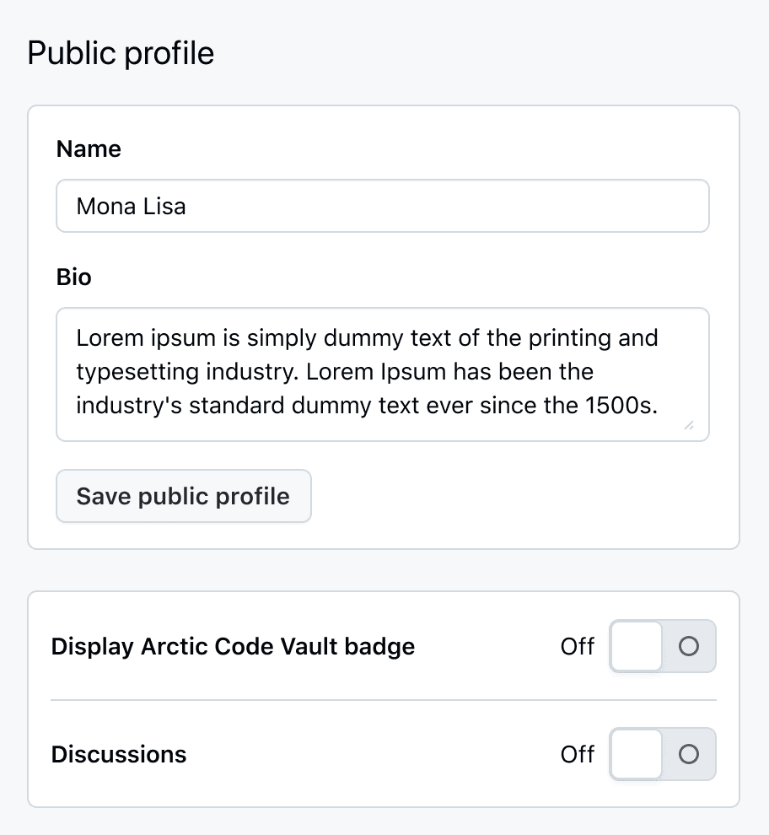
Task: Click the Name field label
Action: [88, 148]
